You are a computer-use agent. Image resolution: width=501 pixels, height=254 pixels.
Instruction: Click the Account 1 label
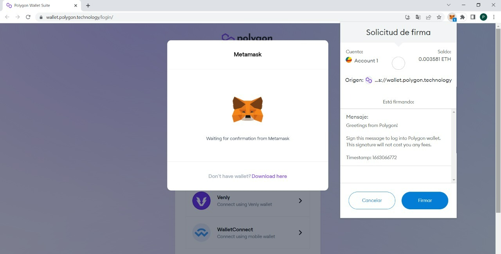pos(366,61)
